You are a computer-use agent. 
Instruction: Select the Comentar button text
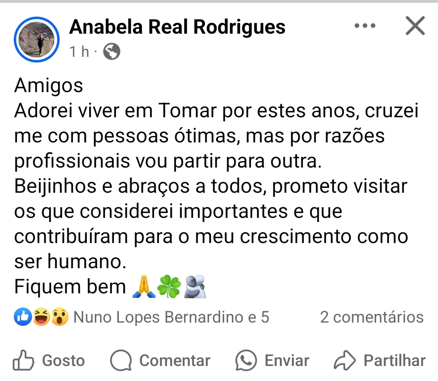pyautogui.click(x=175, y=361)
